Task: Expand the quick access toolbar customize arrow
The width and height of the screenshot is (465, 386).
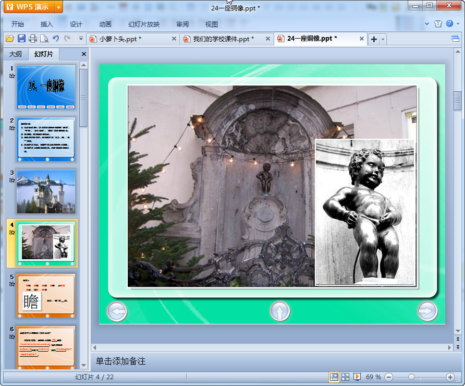Action: point(81,39)
